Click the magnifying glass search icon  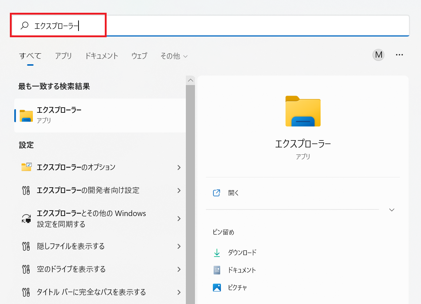[24, 26]
